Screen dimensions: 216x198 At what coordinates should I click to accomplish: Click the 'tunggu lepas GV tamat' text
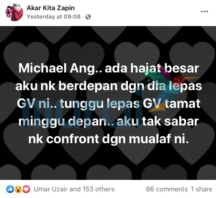click(x=130, y=104)
